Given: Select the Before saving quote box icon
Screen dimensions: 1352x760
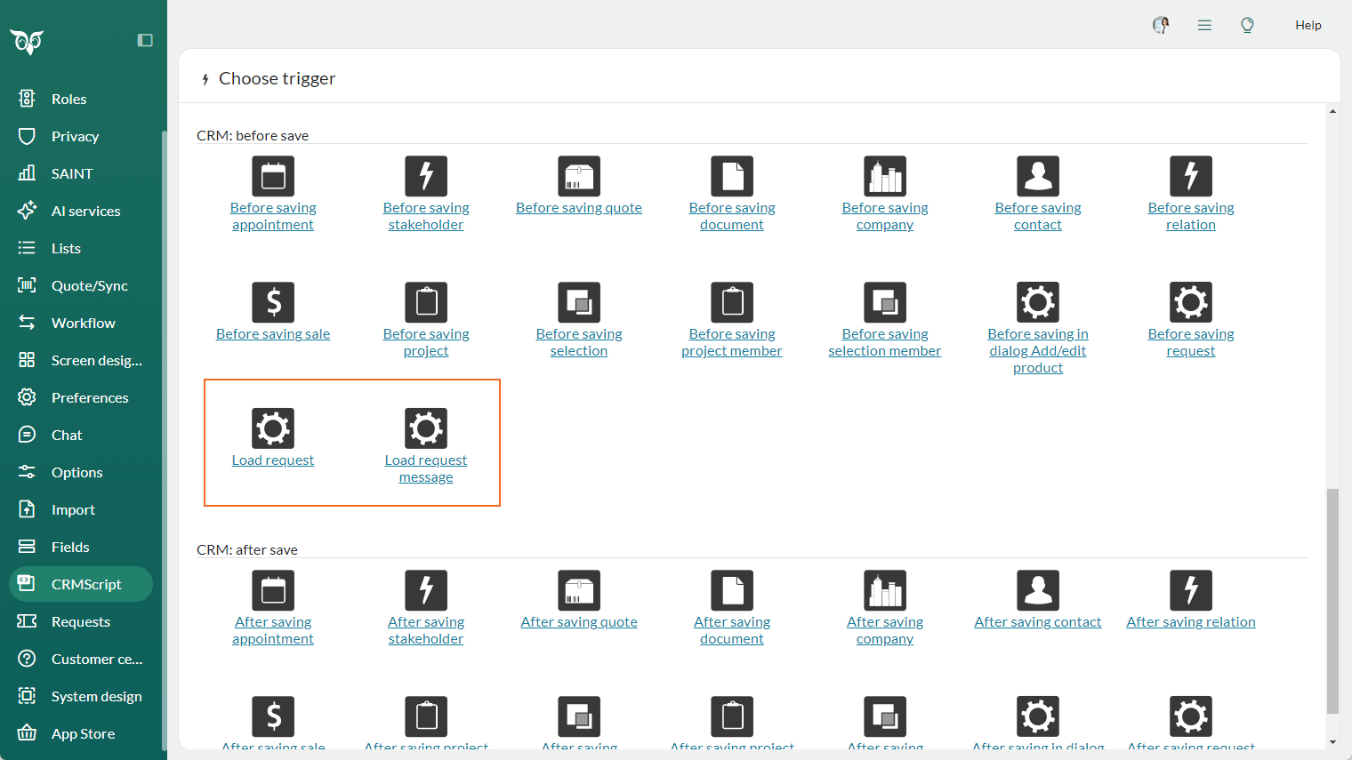Looking at the screenshot, I should pos(579,176).
